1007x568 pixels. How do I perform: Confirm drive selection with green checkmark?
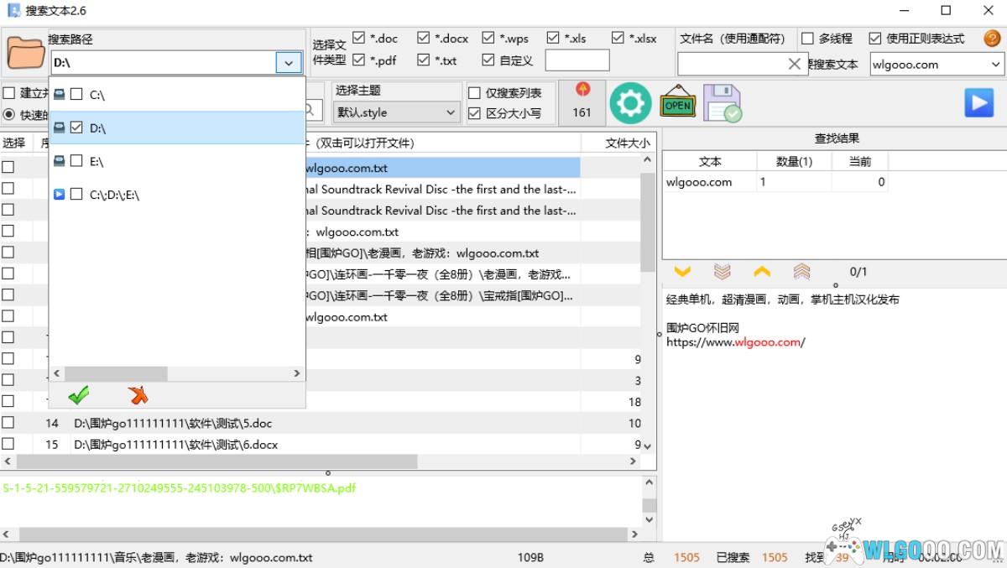point(79,395)
